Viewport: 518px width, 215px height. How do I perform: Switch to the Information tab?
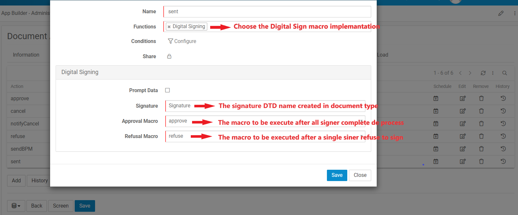26,55
